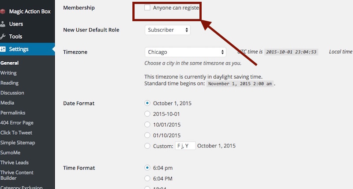Image resolution: width=353 pixels, height=189 pixels.
Task: Click the custom date format text field
Action: tap(185, 146)
